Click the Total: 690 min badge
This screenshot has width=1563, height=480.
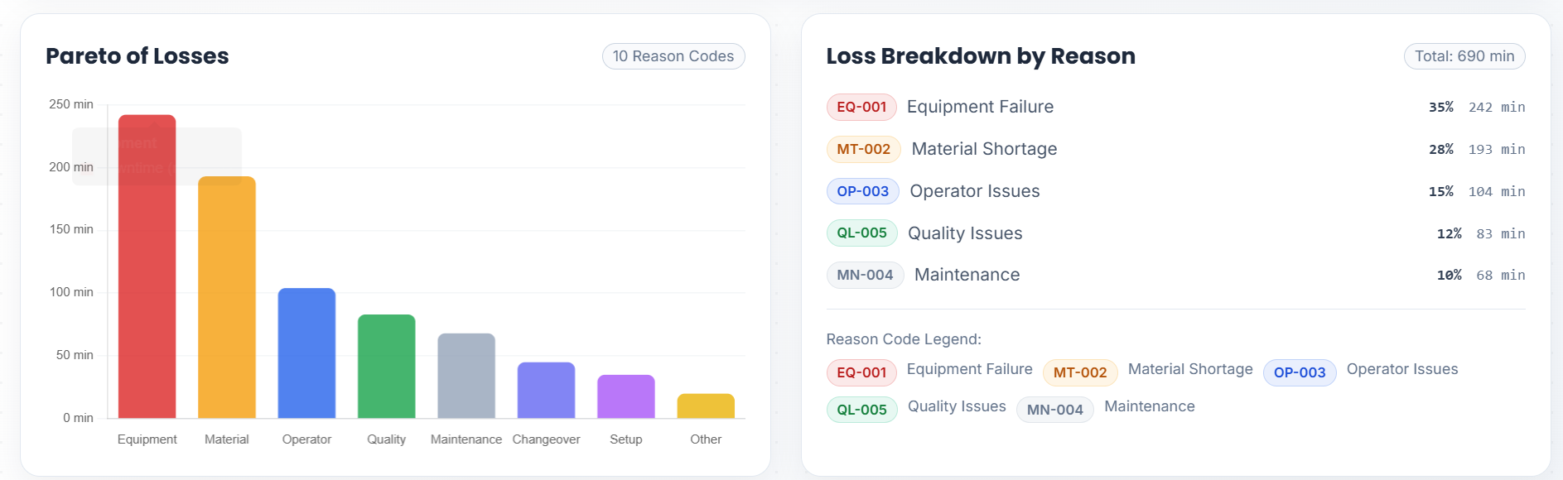[x=1464, y=56]
